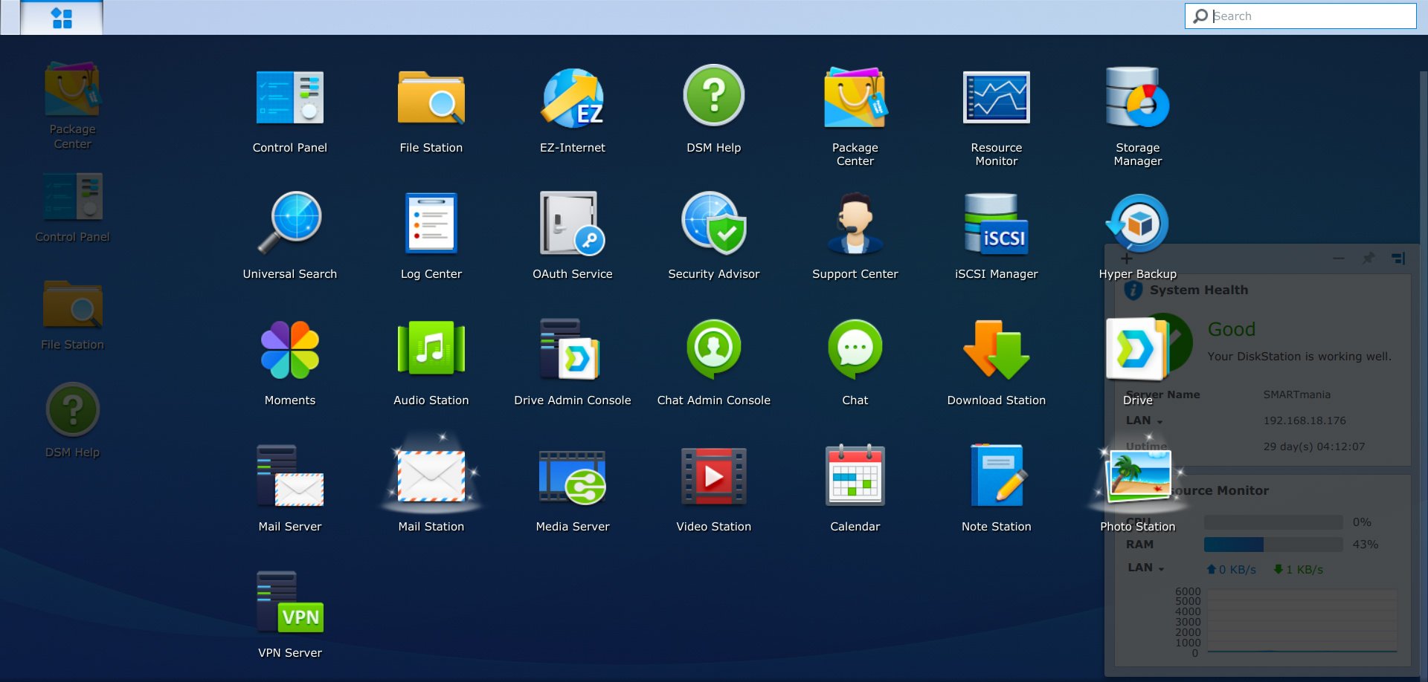
Task: Open iSCSI Manager
Action: pyautogui.click(x=997, y=223)
